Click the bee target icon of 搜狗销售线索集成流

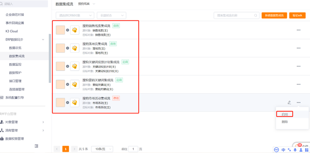point(75,30)
